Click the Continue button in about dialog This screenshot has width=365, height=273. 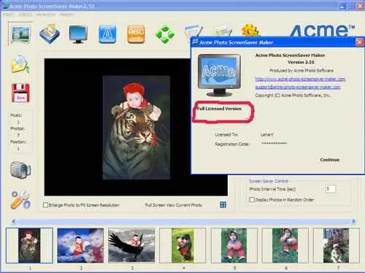click(329, 160)
